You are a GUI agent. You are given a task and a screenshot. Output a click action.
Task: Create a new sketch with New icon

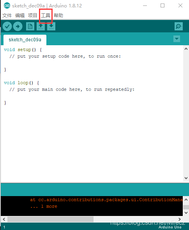click(x=30, y=27)
